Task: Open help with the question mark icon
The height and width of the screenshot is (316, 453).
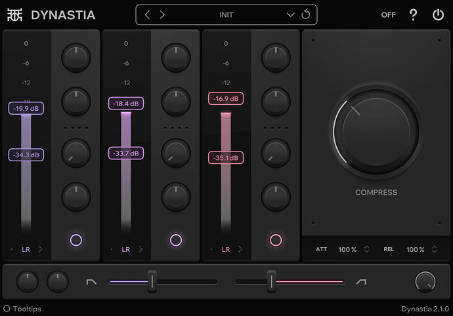Action: 414,14
